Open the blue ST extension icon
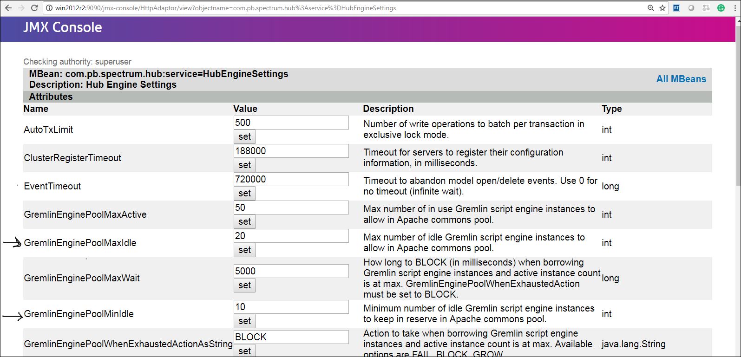The width and height of the screenshot is (741, 357). (x=676, y=8)
